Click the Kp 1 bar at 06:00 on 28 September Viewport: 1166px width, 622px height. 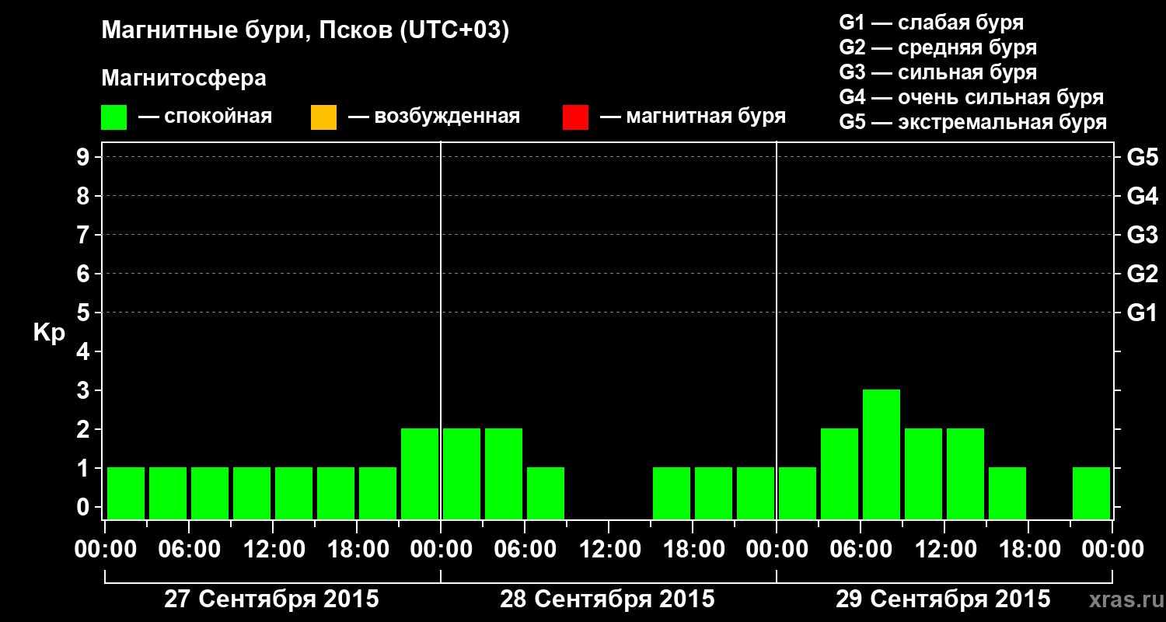point(546,493)
